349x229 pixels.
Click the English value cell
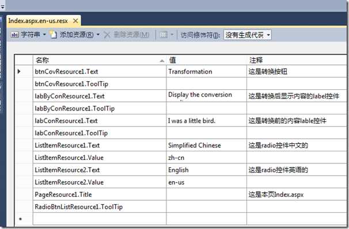coord(206,170)
